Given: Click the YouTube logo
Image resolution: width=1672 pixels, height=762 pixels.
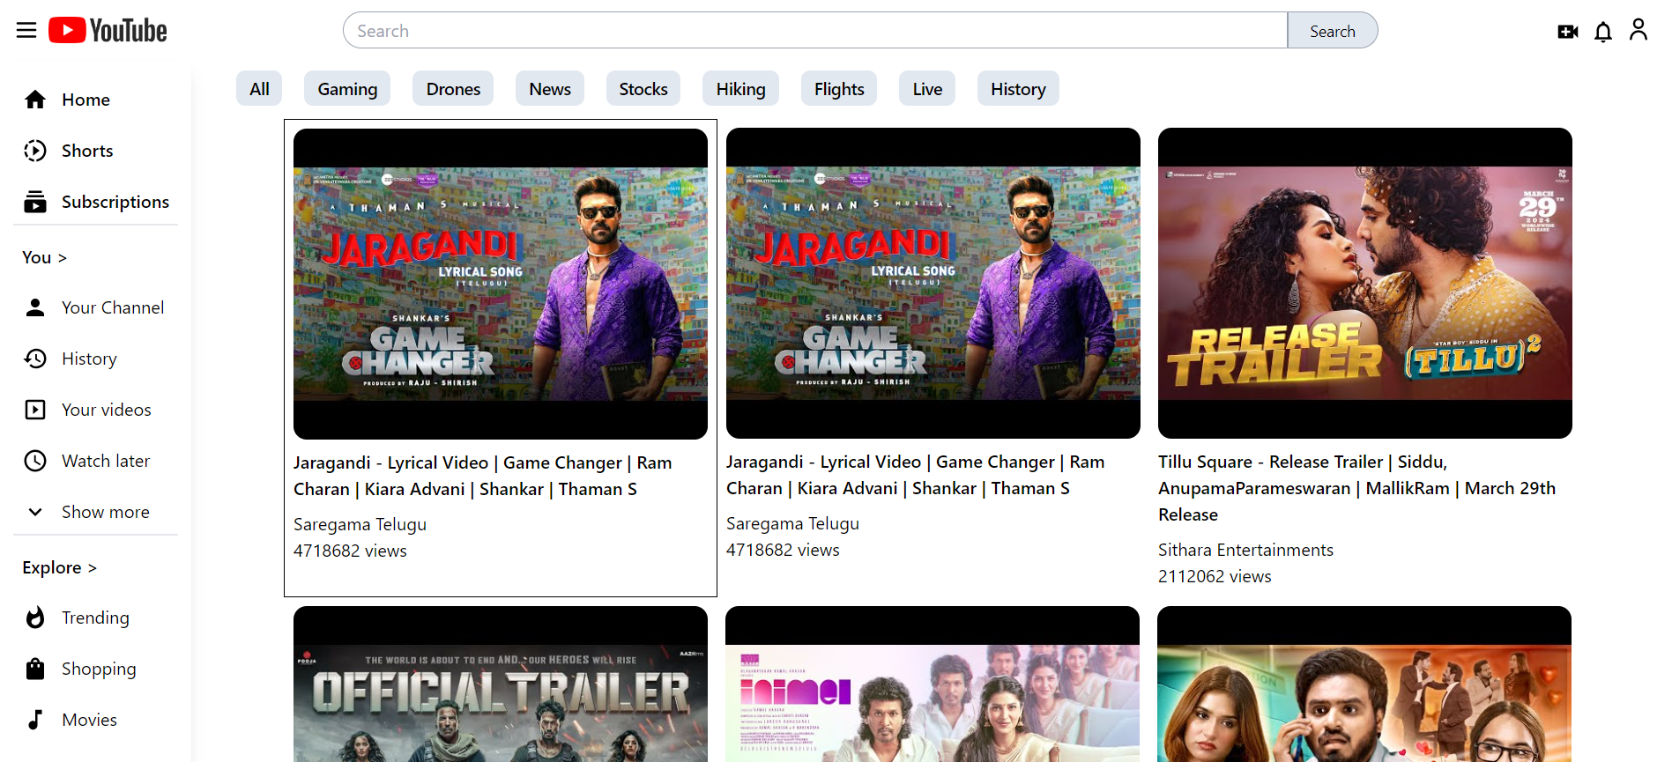Looking at the screenshot, I should 108,31.
